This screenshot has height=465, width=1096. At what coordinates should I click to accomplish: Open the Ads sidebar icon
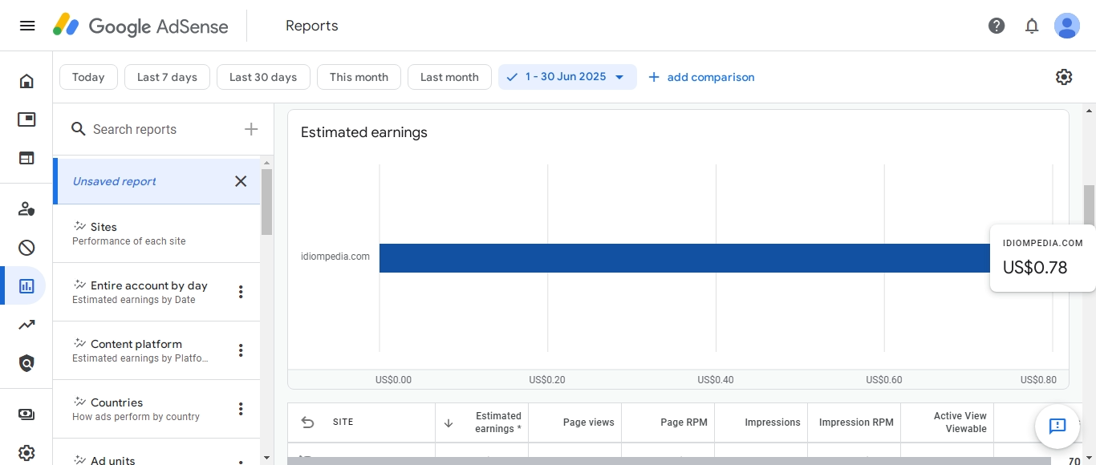26,119
